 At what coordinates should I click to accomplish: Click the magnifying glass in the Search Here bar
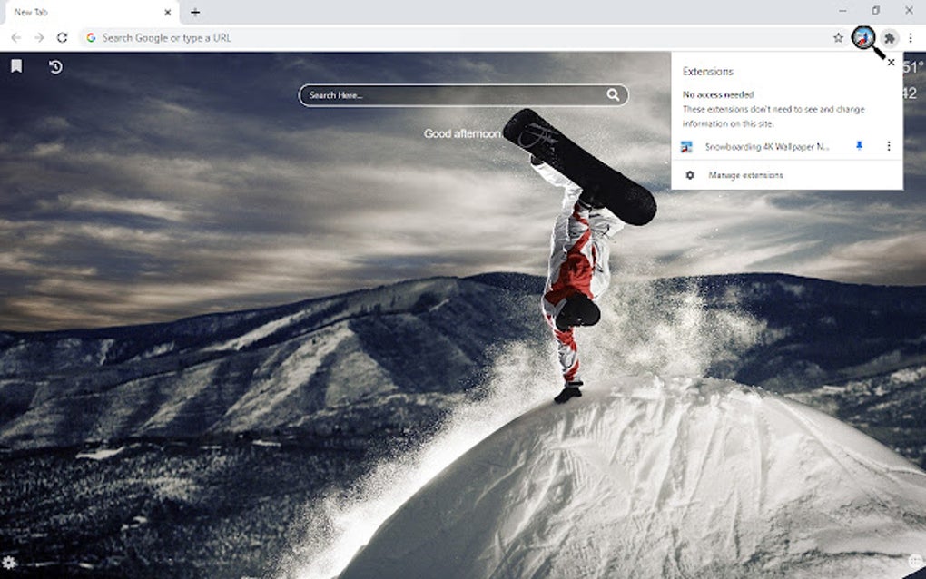614,94
